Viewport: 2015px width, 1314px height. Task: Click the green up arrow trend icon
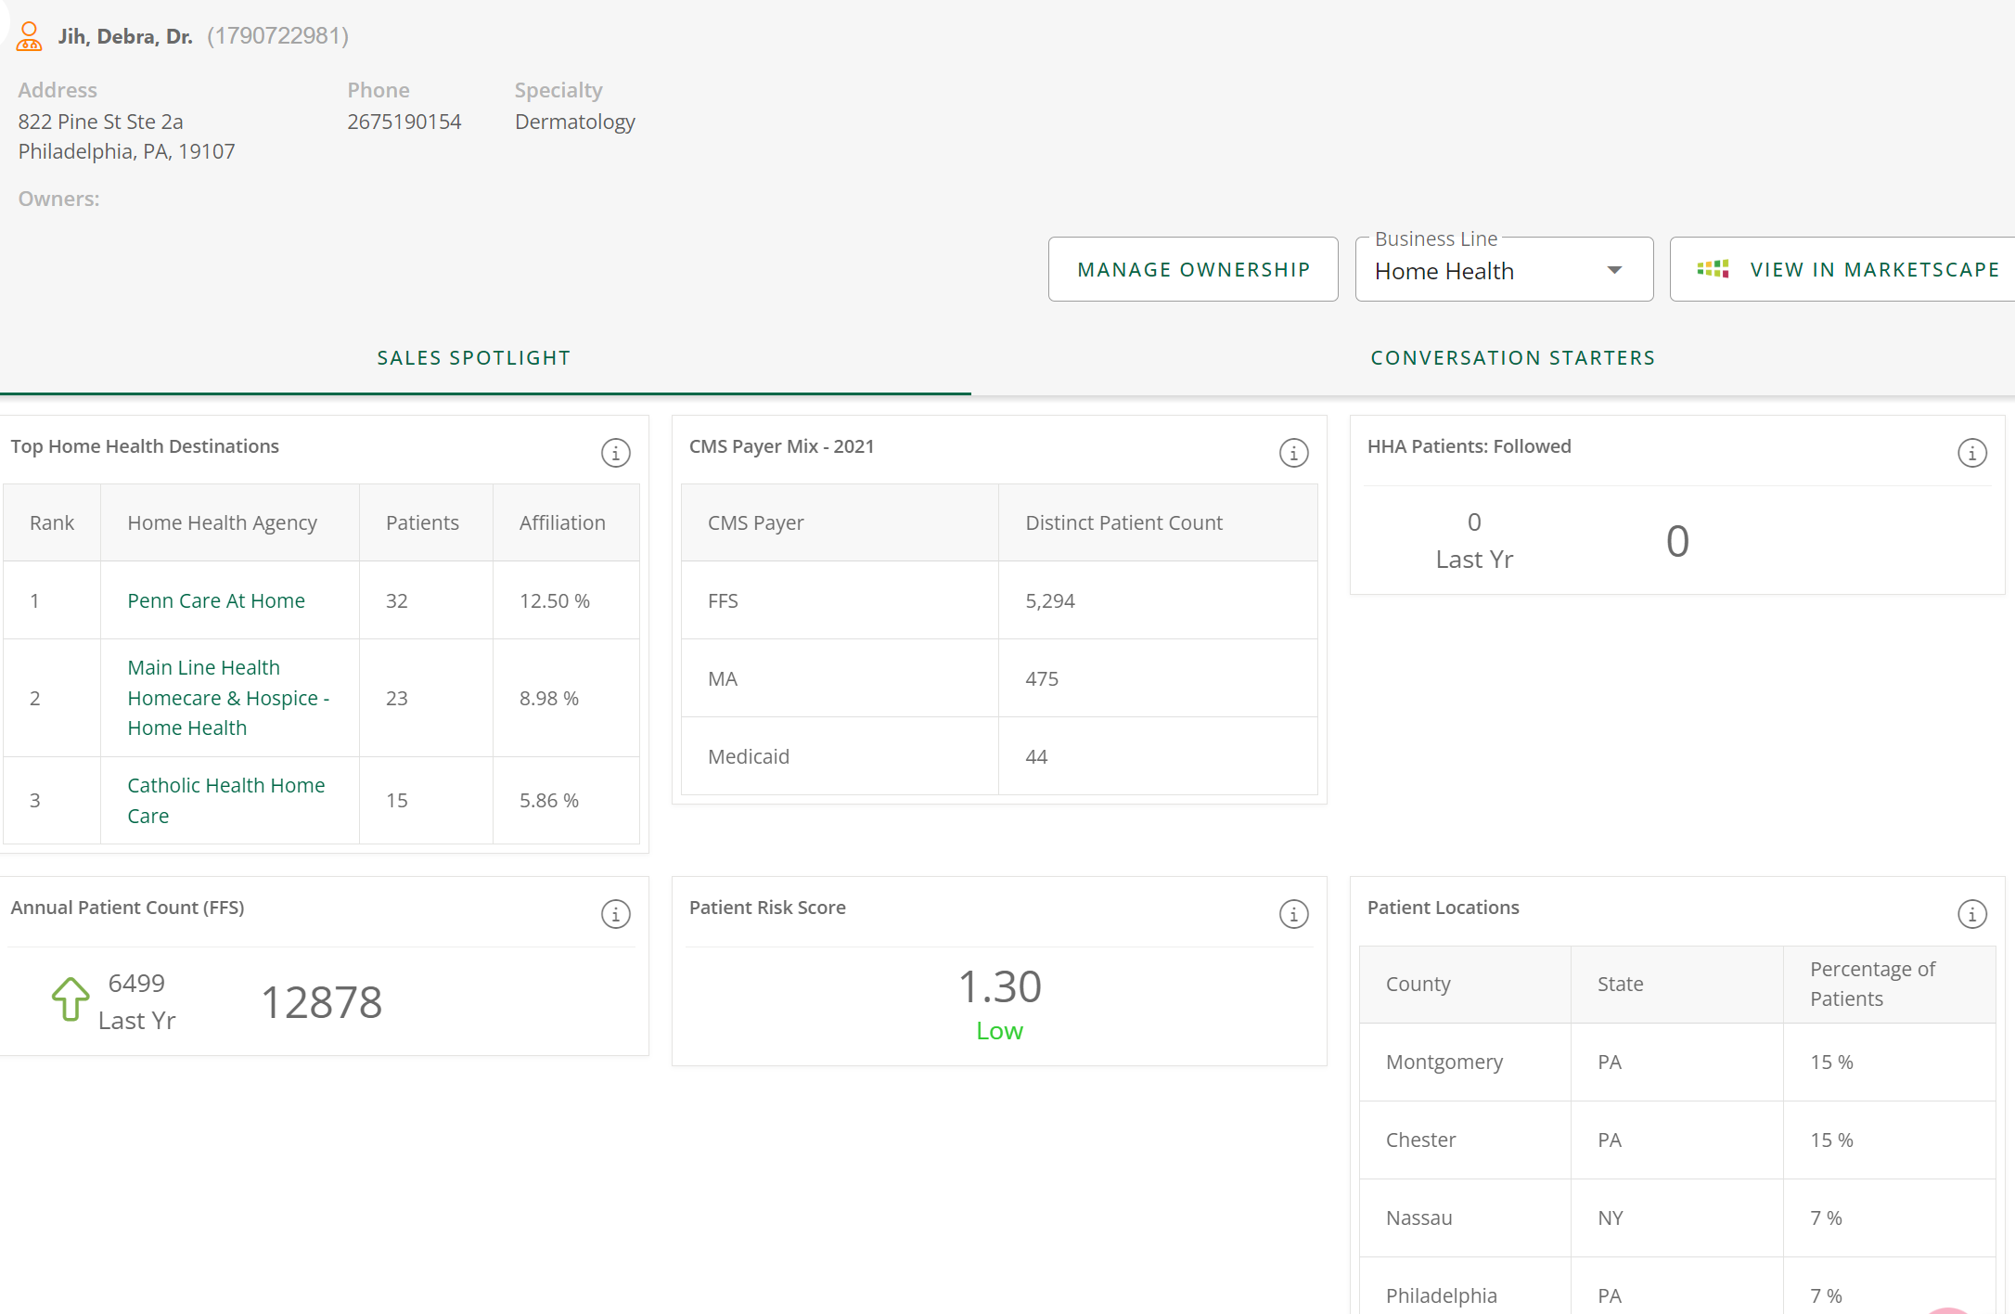click(x=71, y=999)
